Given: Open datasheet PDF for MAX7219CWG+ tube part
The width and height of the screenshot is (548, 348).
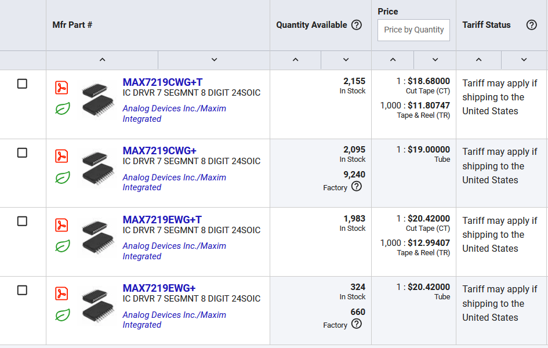Looking at the screenshot, I should click(x=61, y=156).
